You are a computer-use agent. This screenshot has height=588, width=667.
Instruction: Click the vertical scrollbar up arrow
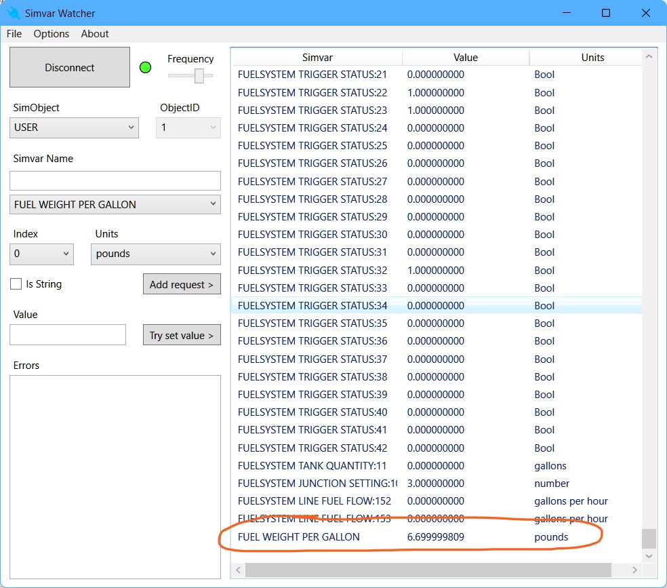coord(649,56)
